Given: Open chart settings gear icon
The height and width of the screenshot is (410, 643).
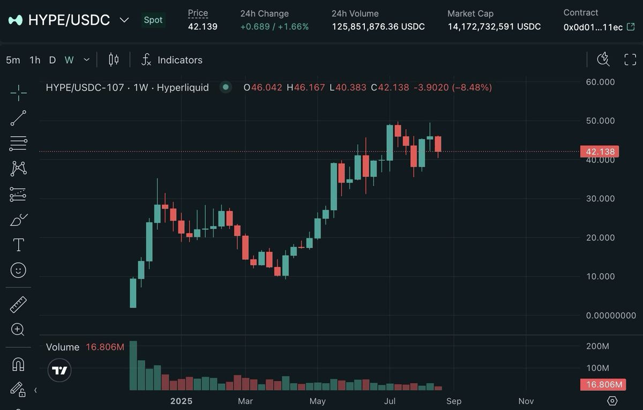Looking at the screenshot, I should coord(612,401).
